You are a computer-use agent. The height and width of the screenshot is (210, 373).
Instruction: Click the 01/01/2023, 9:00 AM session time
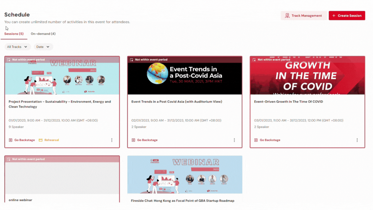click(53, 121)
